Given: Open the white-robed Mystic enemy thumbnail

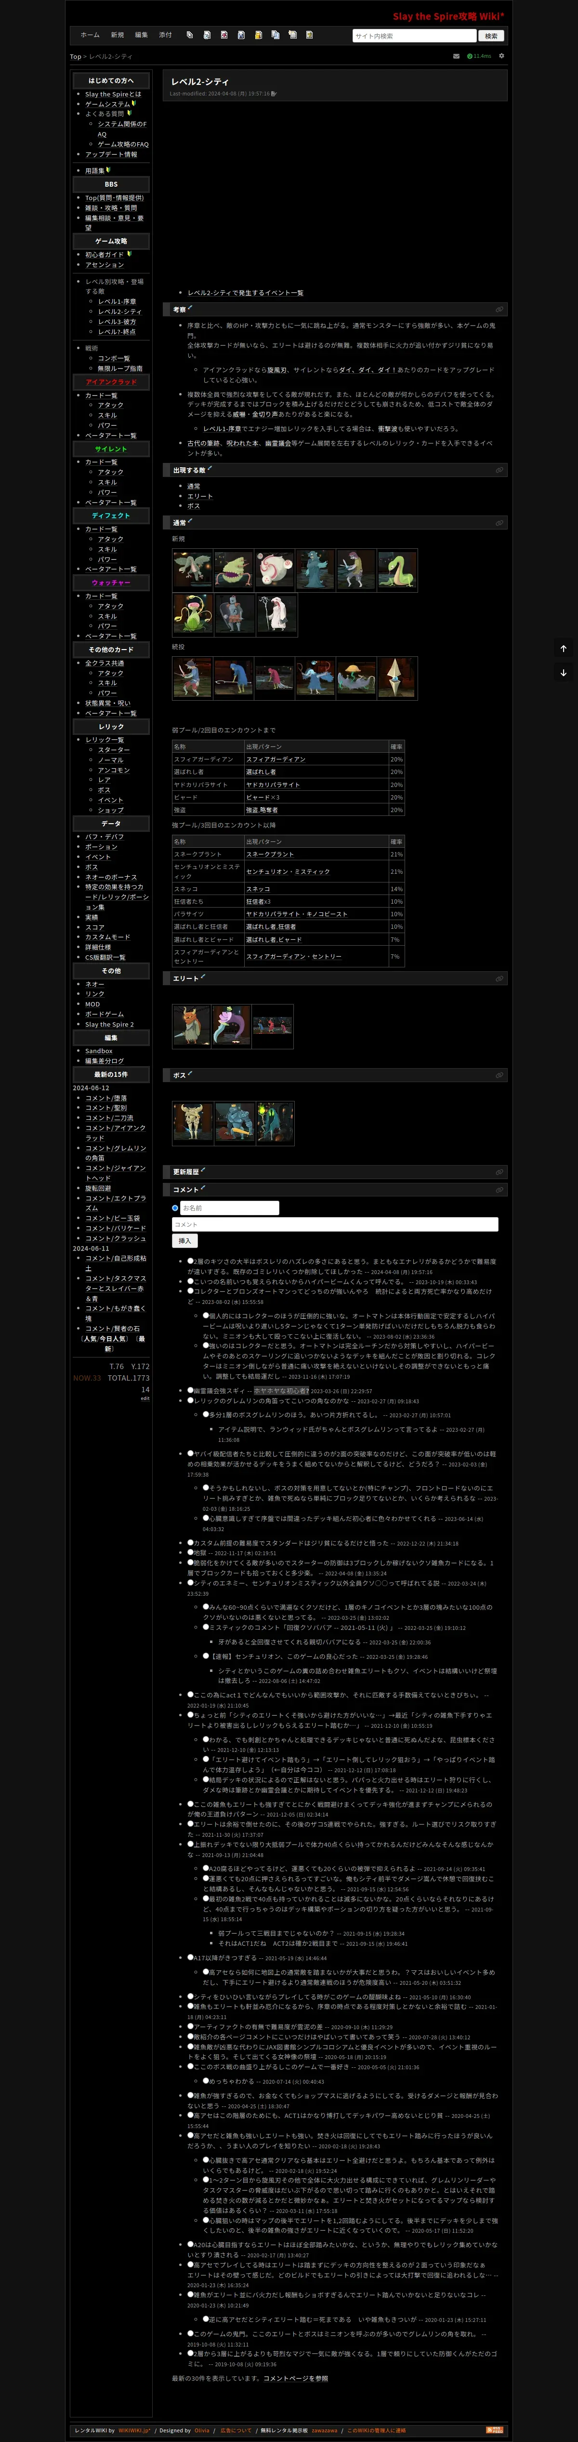Looking at the screenshot, I should click(276, 613).
